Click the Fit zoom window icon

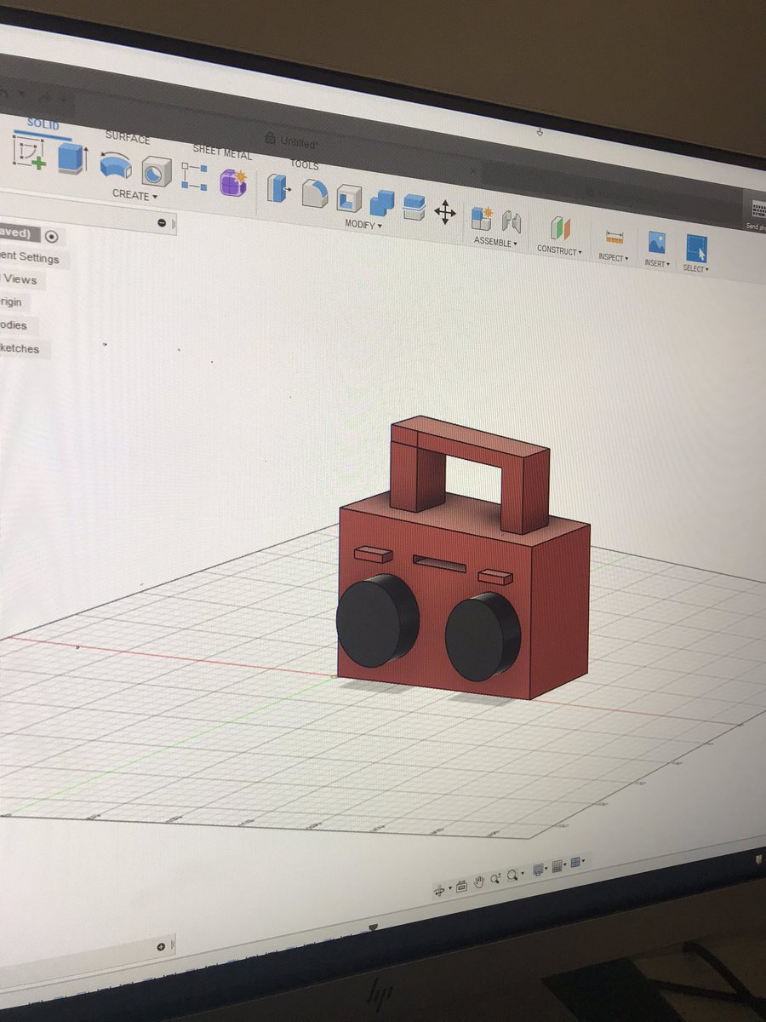pyautogui.click(x=512, y=875)
